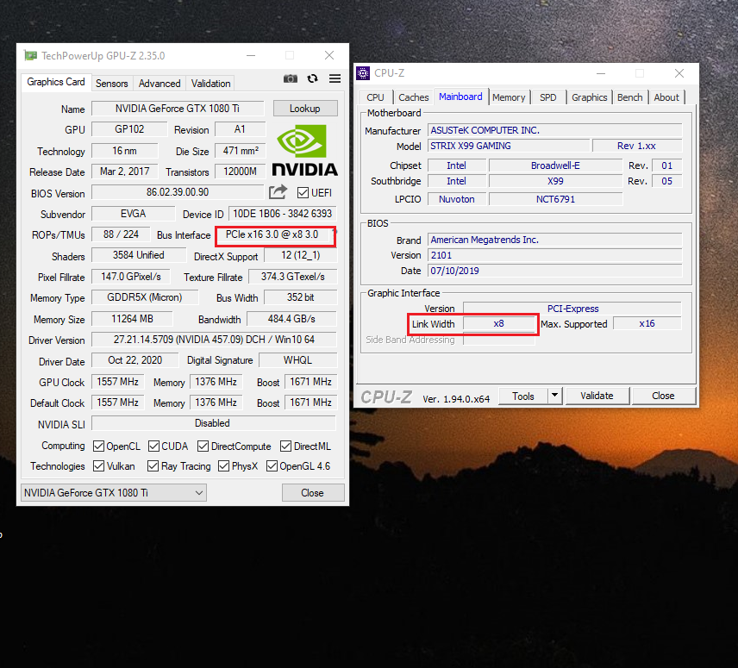The width and height of the screenshot is (738, 668).
Task: Click the Max. Supported value x16
Action: tap(647, 323)
